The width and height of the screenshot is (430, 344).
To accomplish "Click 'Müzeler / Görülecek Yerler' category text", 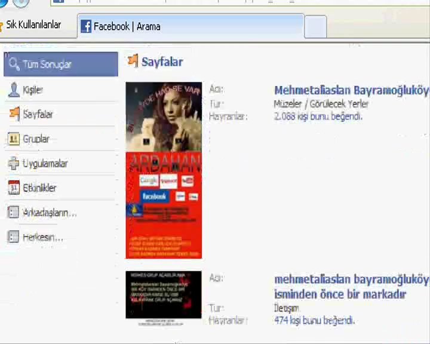I will [321, 104].
